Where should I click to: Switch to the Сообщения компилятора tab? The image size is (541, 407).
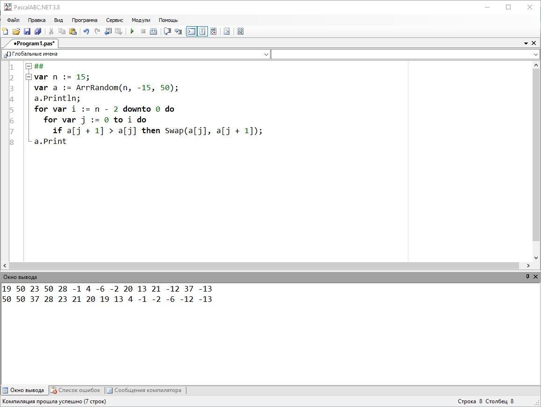(x=144, y=390)
